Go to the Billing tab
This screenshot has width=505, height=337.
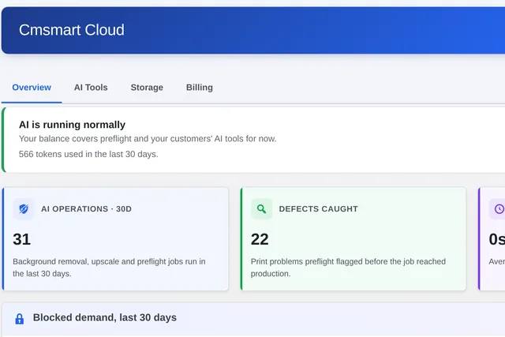pyautogui.click(x=200, y=88)
